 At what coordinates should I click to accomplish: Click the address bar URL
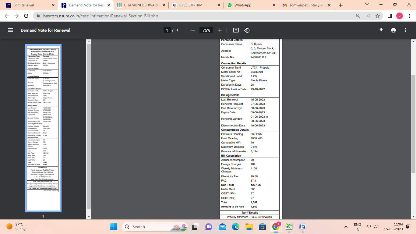coord(100,16)
